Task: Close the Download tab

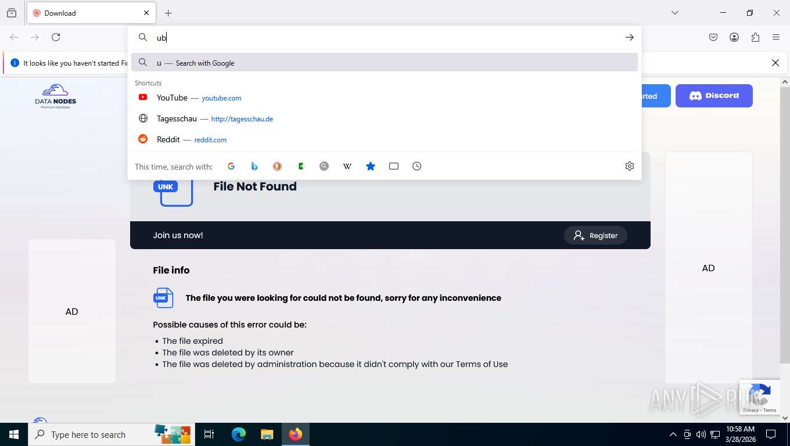Action: (146, 13)
